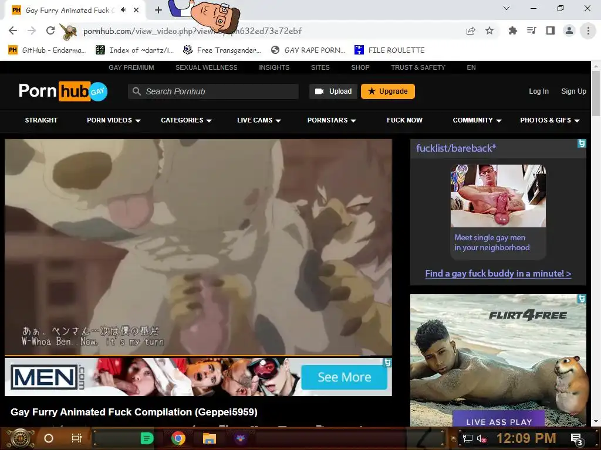
Task: Open the Chrome profile icon
Action: [x=569, y=30]
